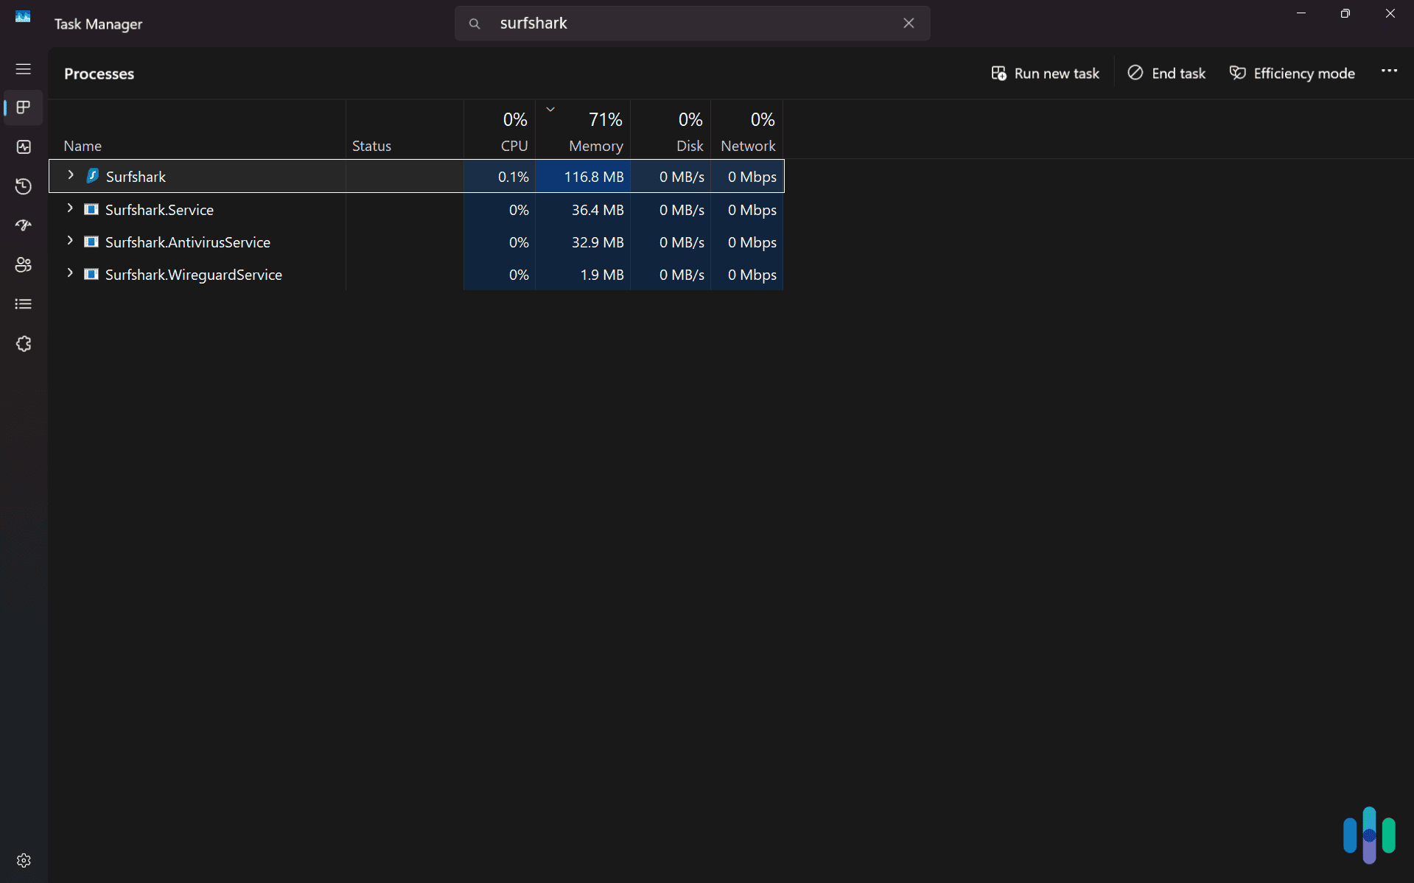Enable Efficiency mode for Surfshark
Viewport: 1414px width, 883px height.
(1292, 73)
